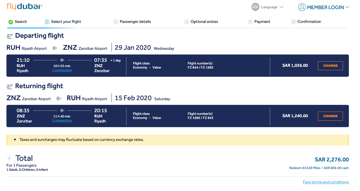Click the Returning flight airplane icon
Viewport: 360px width, 191px height.
coord(10,86)
